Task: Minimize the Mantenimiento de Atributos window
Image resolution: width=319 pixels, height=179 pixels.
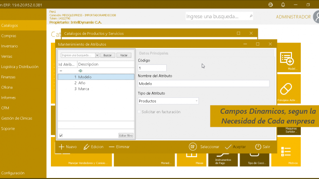Action: coord(245,44)
